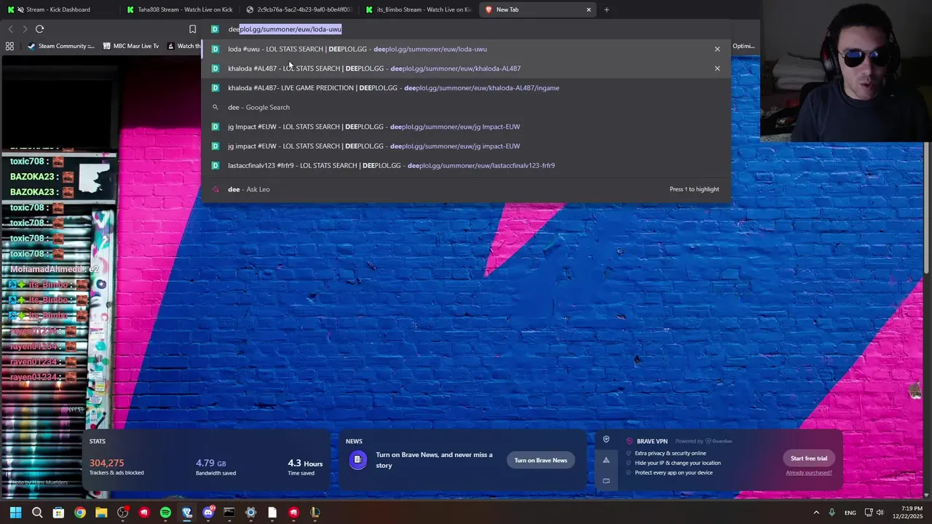Viewport: 932px width, 524px height.
Task: Open terminal app from taskbar
Action: point(229,512)
